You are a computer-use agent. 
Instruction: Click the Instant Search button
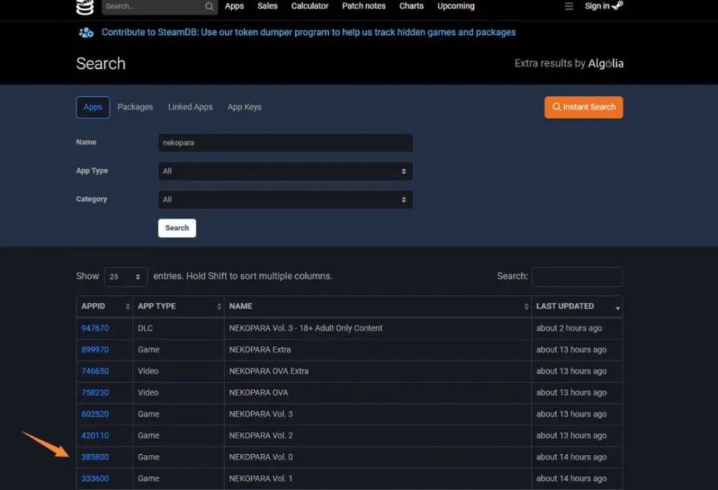583,107
